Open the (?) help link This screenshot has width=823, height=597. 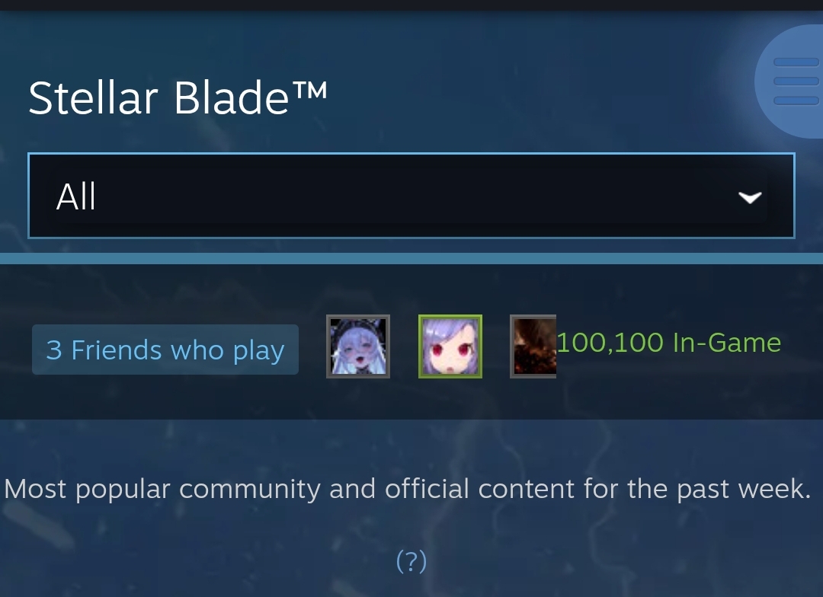(x=411, y=560)
